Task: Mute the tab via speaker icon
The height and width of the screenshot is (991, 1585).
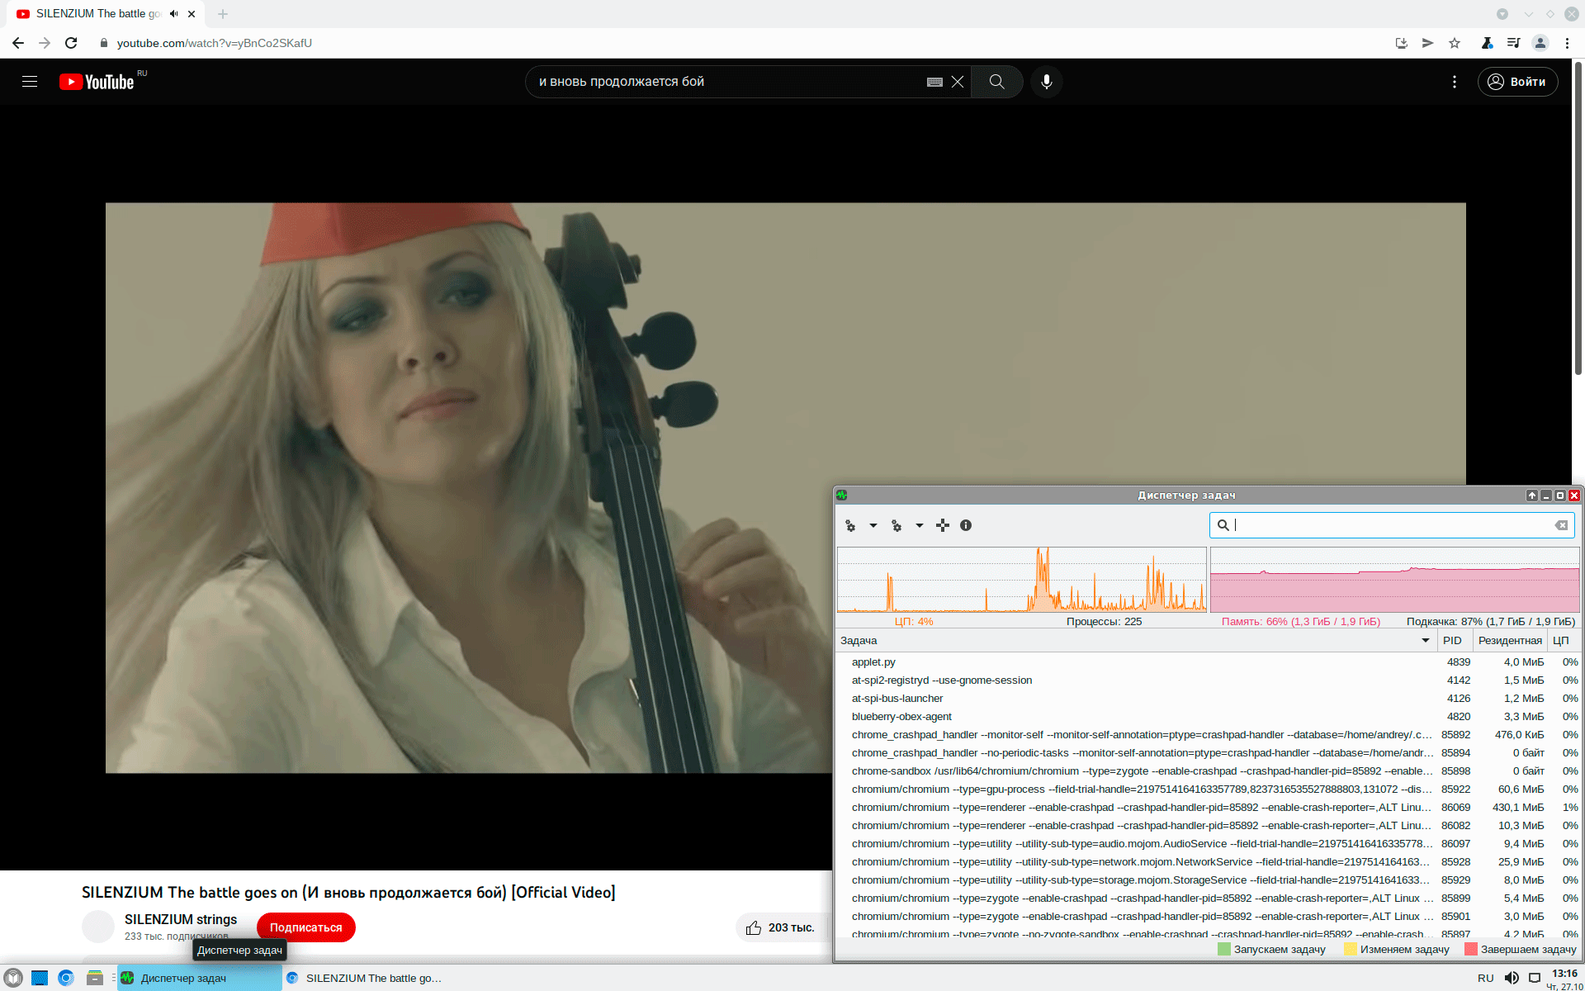Action: pos(174,14)
